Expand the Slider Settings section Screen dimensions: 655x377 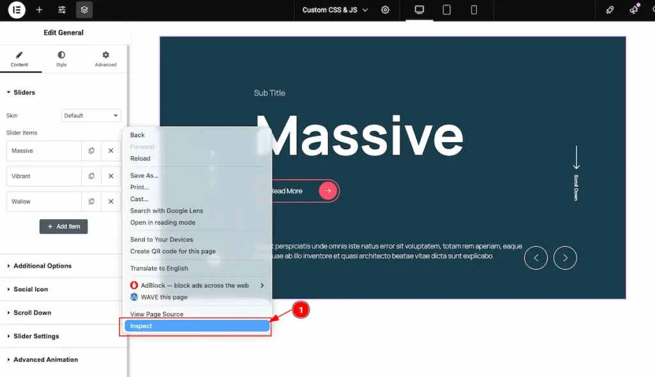(36, 336)
